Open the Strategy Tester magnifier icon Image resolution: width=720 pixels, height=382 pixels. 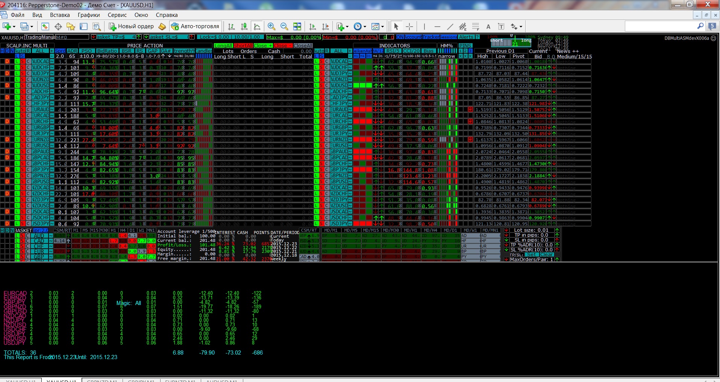[97, 26]
